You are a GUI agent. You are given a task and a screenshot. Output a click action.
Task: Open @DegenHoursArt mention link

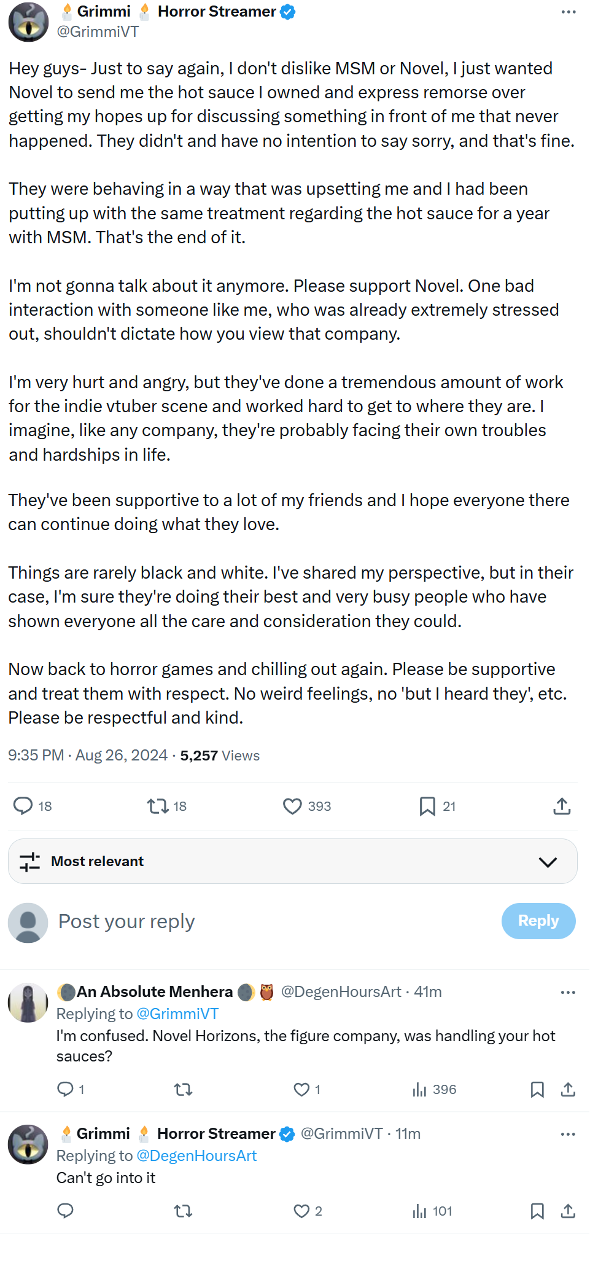tap(196, 1156)
